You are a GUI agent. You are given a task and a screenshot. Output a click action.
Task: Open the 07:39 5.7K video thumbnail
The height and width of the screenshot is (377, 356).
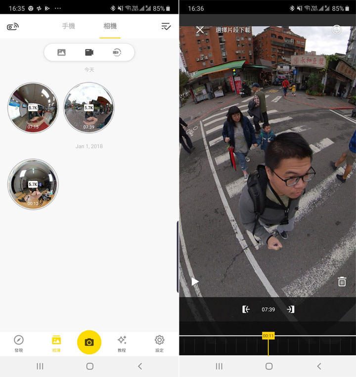(x=89, y=108)
